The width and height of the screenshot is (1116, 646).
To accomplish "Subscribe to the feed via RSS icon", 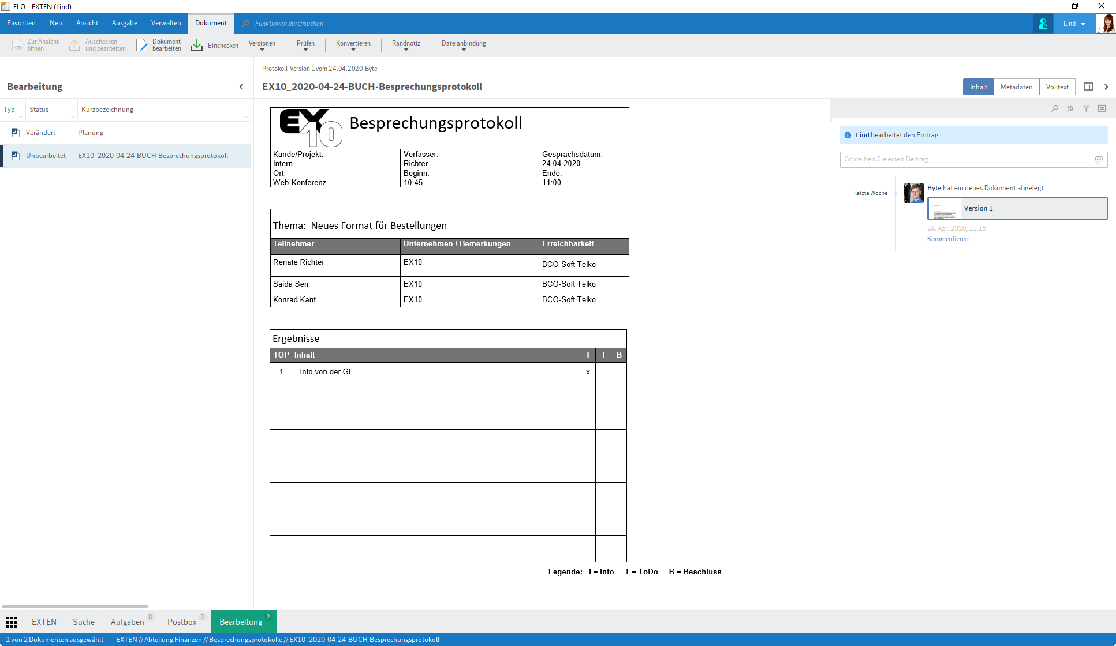I will pyautogui.click(x=1070, y=108).
